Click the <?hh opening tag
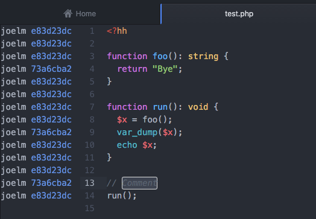 [x=117, y=31]
